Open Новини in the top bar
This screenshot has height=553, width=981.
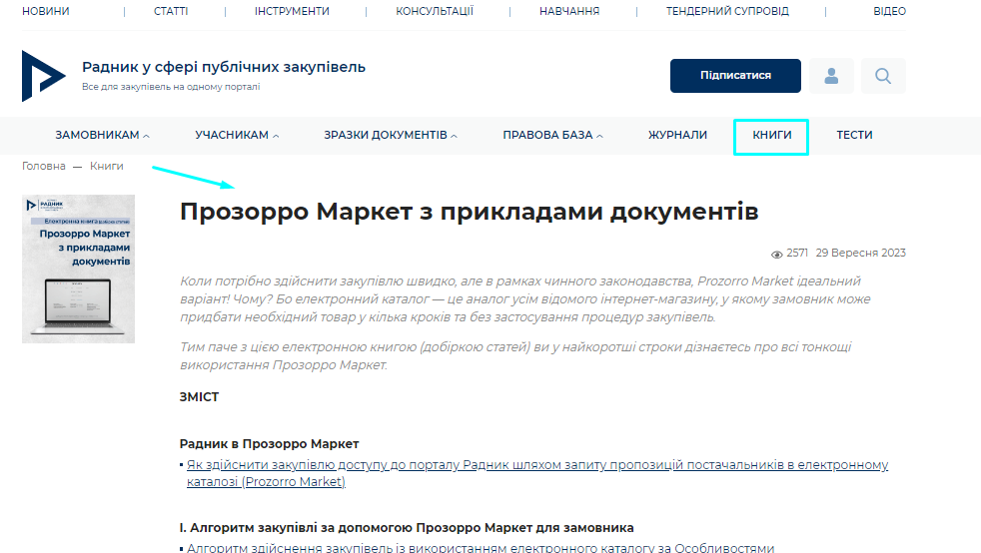coord(46,12)
